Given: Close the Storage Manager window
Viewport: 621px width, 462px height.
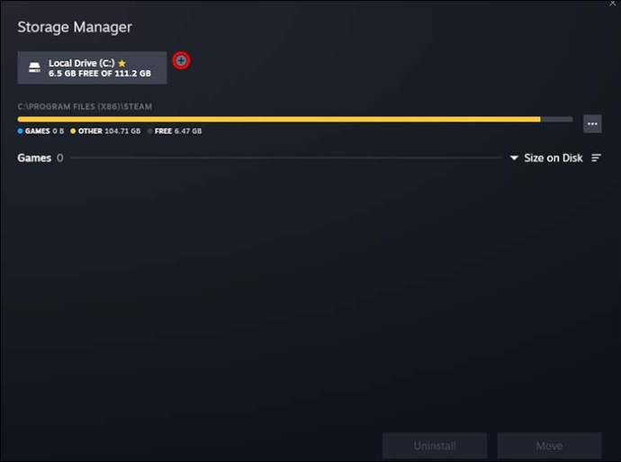Looking at the screenshot, I should [613, 4].
